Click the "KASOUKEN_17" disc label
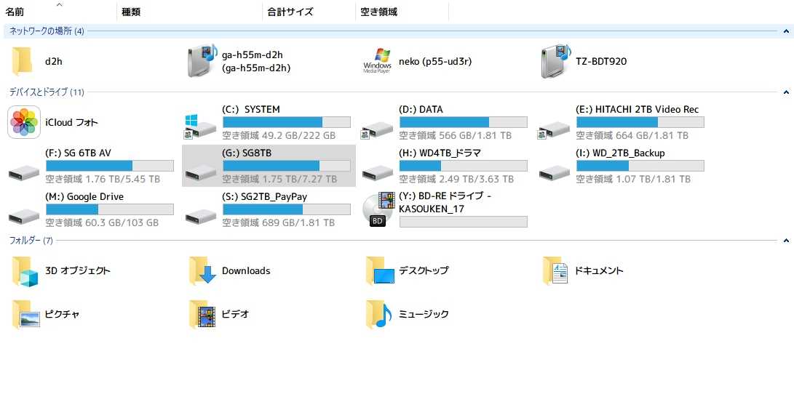The image size is (794, 418). 432,209
